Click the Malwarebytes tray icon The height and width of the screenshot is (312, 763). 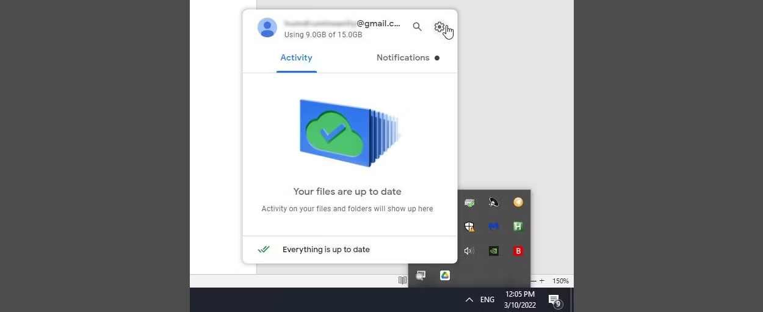point(494,227)
